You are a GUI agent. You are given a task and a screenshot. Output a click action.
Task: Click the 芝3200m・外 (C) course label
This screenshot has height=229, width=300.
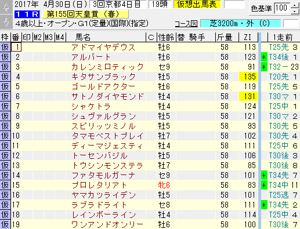tap(240, 24)
